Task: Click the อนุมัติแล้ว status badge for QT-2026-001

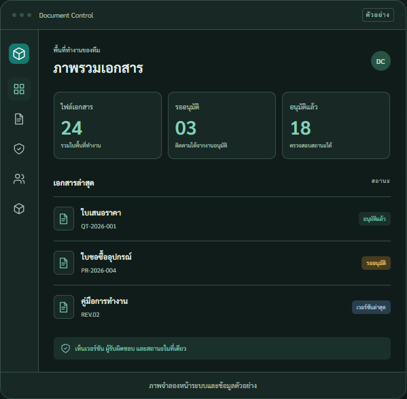Action: click(374, 219)
